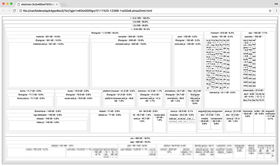Click '@angular • 1.13 MB • 45.0%' header
Viewport: 280px width, 166px height.
105,33
